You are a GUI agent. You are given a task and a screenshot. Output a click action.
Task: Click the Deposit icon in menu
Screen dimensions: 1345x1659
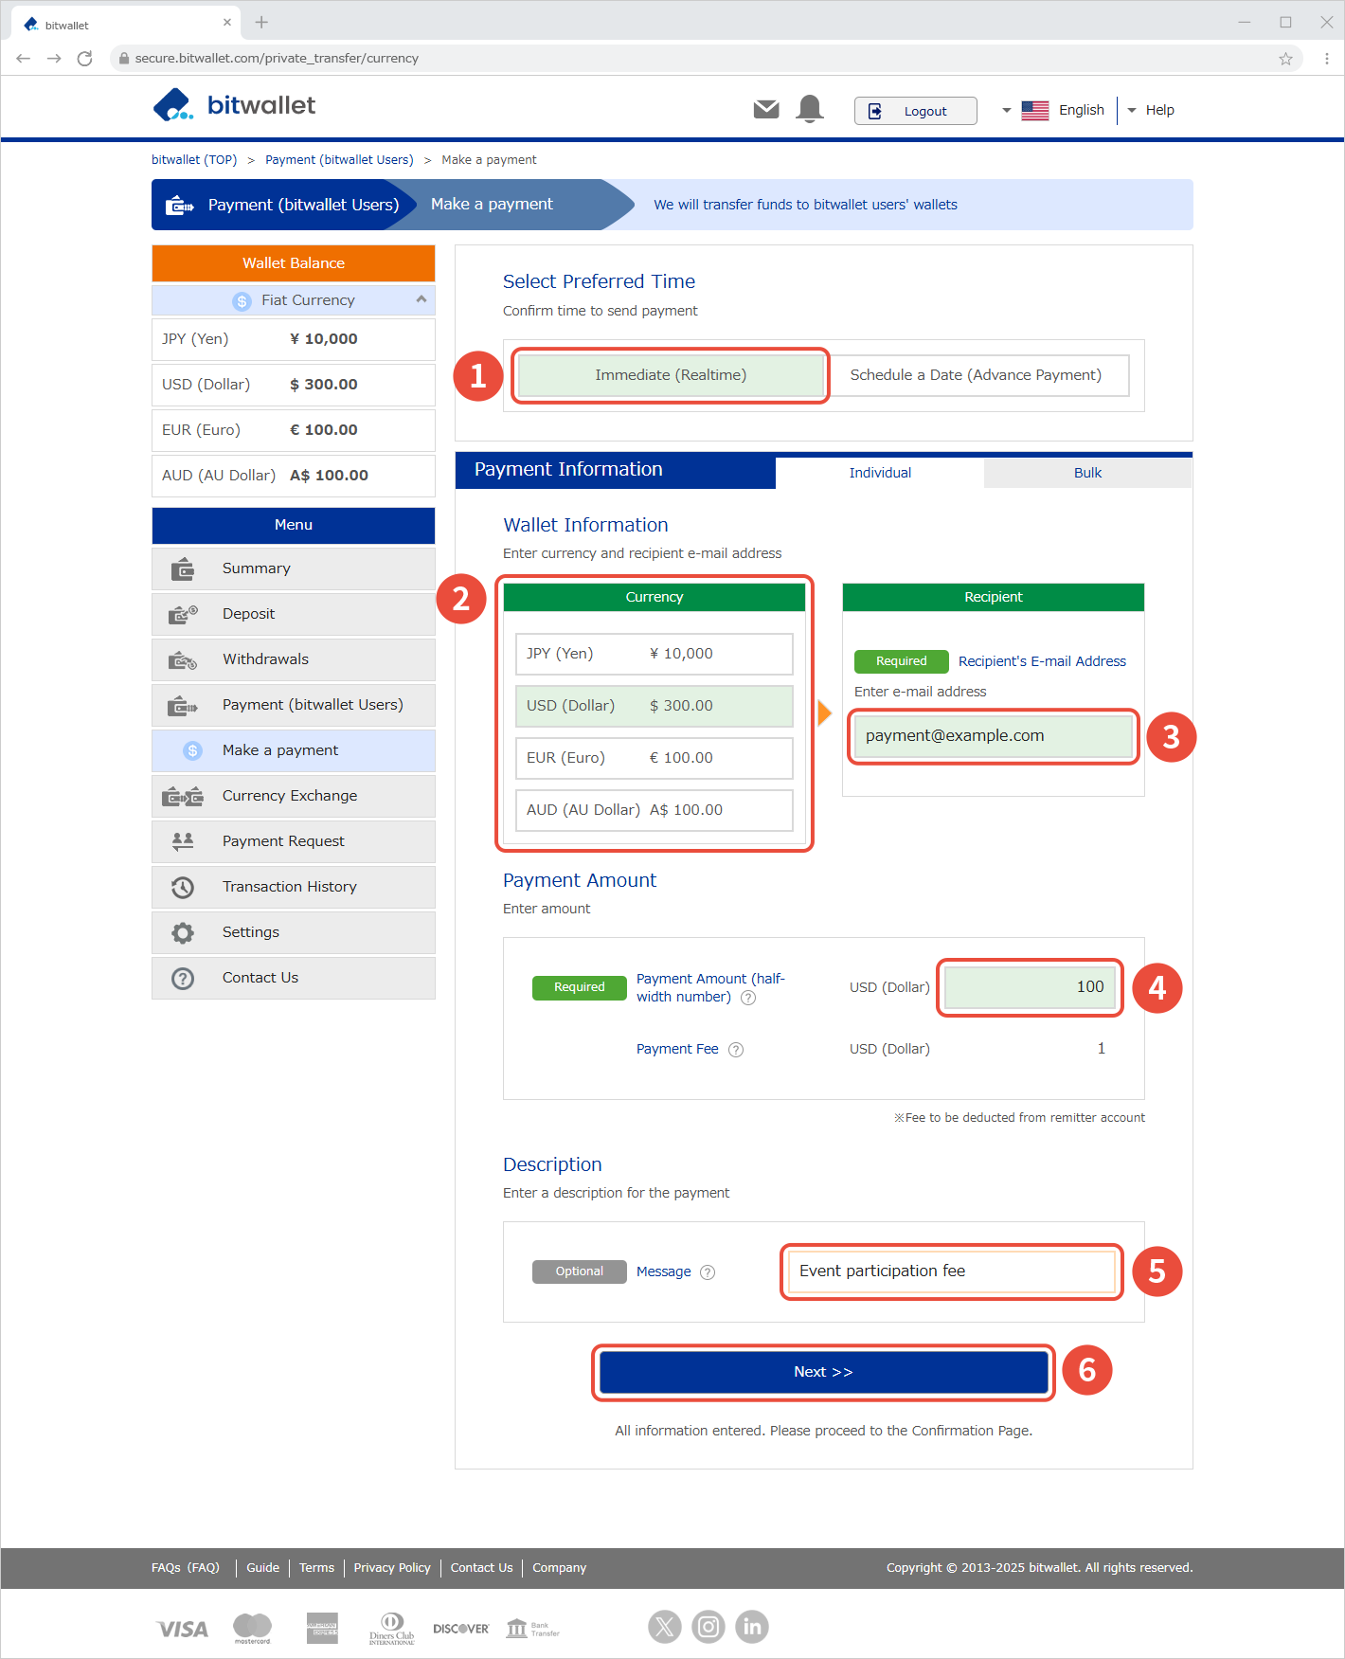tap(183, 614)
